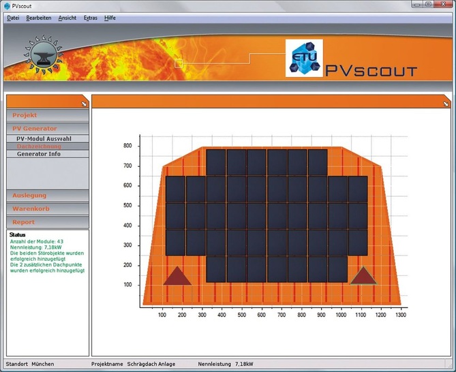
Task: Select PV-Modul Auswahl item
Action: coord(48,138)
